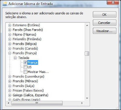Image resolution: width=121 pixels, height=110 pixels.
Task: Click the Cancelar button
Action: pos(104,23)
